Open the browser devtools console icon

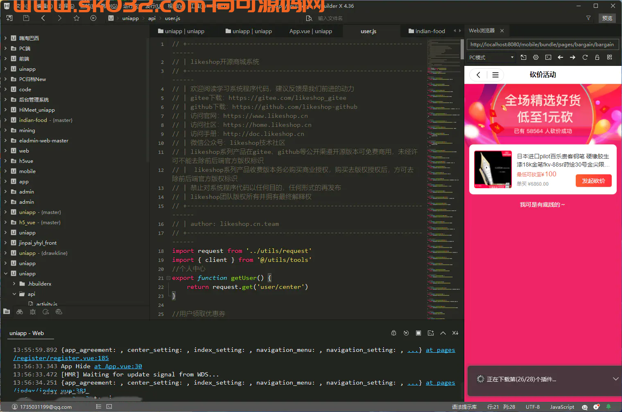click(x=548, y=57)
